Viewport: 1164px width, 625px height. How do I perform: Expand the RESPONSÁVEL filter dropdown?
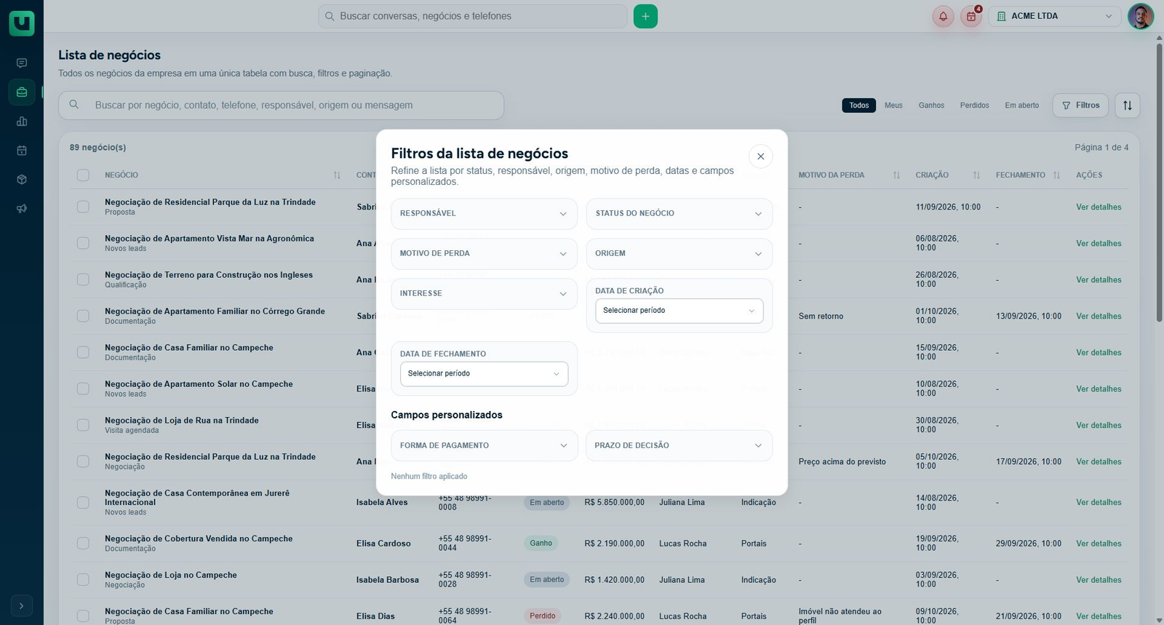(x=484, y=214)
